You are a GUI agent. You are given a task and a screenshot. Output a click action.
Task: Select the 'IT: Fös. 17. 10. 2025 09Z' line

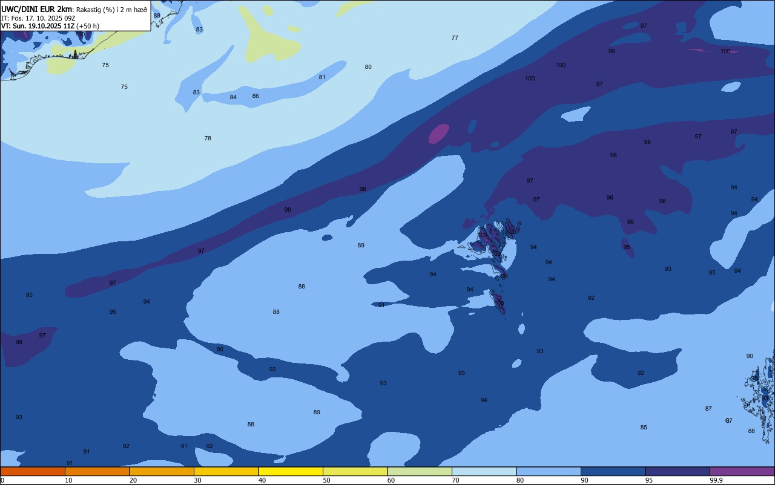click(38, 18)
